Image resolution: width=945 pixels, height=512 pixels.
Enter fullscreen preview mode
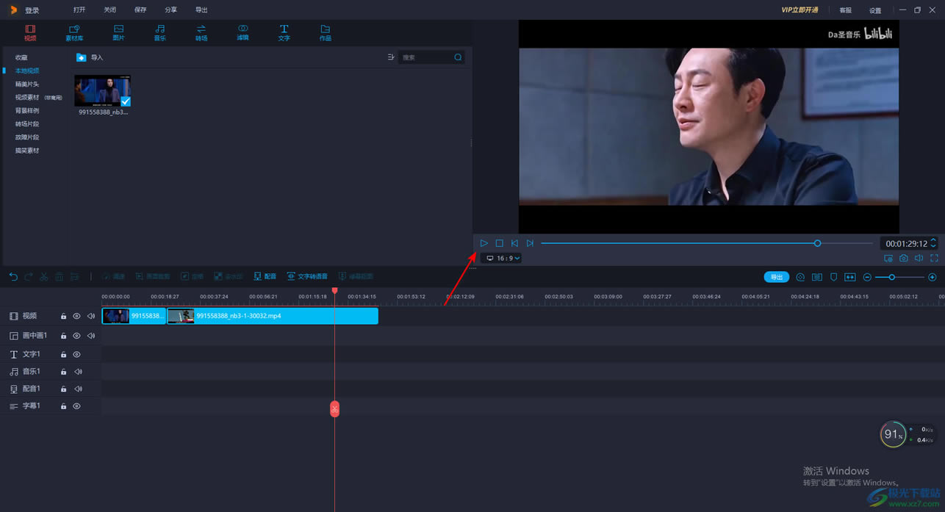(934, 258)
